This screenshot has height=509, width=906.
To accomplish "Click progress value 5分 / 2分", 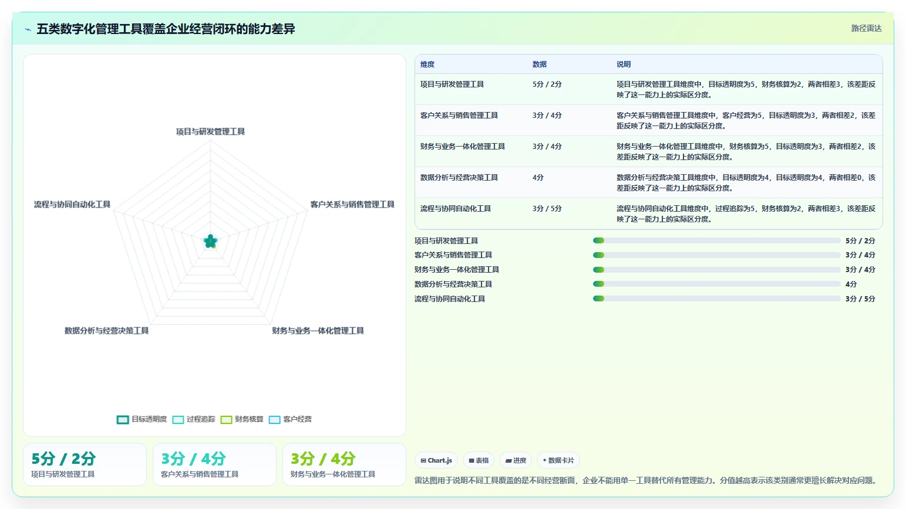I will [x=860, y=241].
